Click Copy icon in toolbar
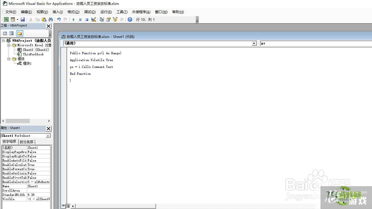Viewport: 372px width, 209px height. [x=37, y=19]
